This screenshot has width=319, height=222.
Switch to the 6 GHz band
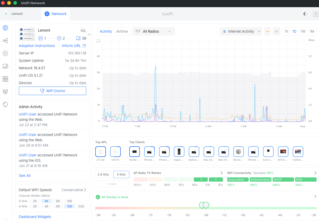(x=112, y=184)
